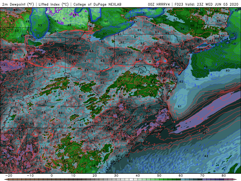Image resolution: width=241 pixels, height=181 pixels.
Task: Click the -20 label on the color scale
Action: tap(9, 176)
